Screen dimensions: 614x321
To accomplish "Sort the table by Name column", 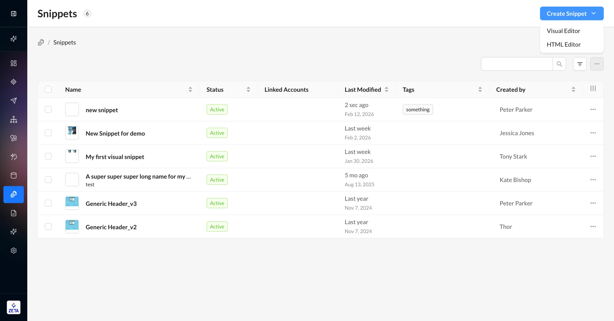I will [x=190, y=89].
